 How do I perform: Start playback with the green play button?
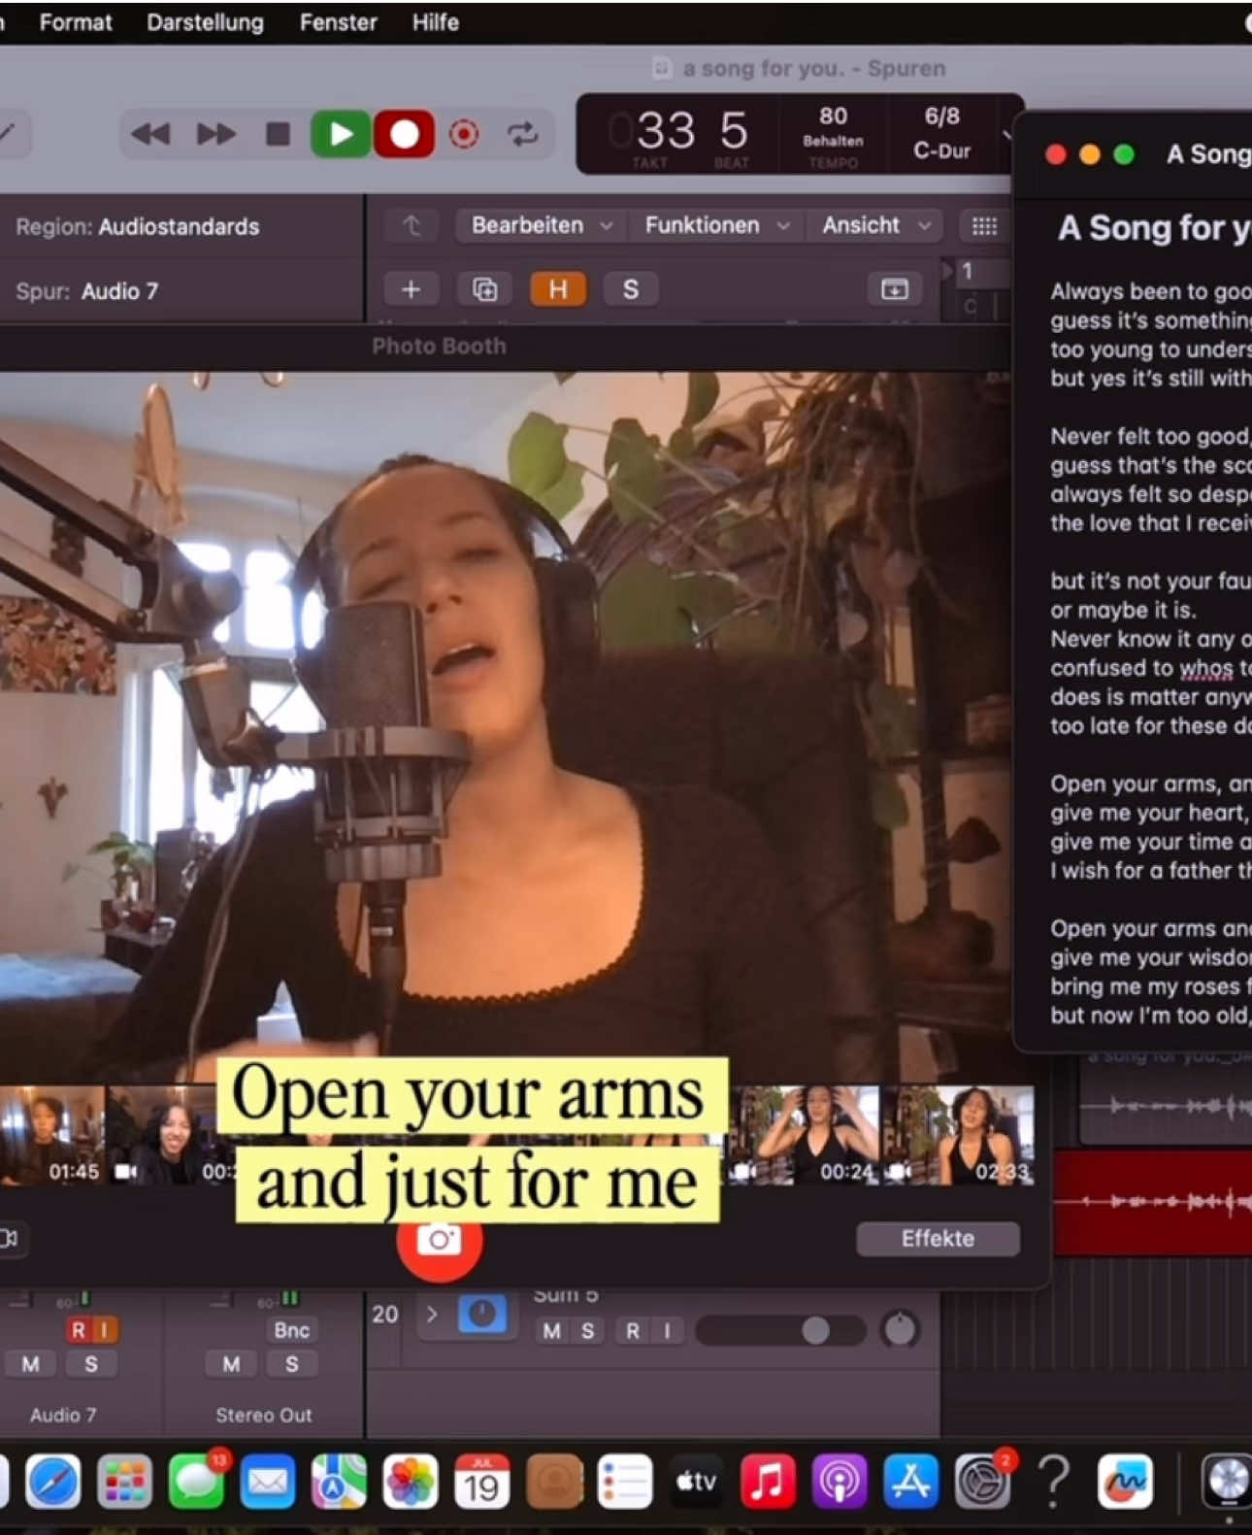pyautogui.click(x=341, y=134)
